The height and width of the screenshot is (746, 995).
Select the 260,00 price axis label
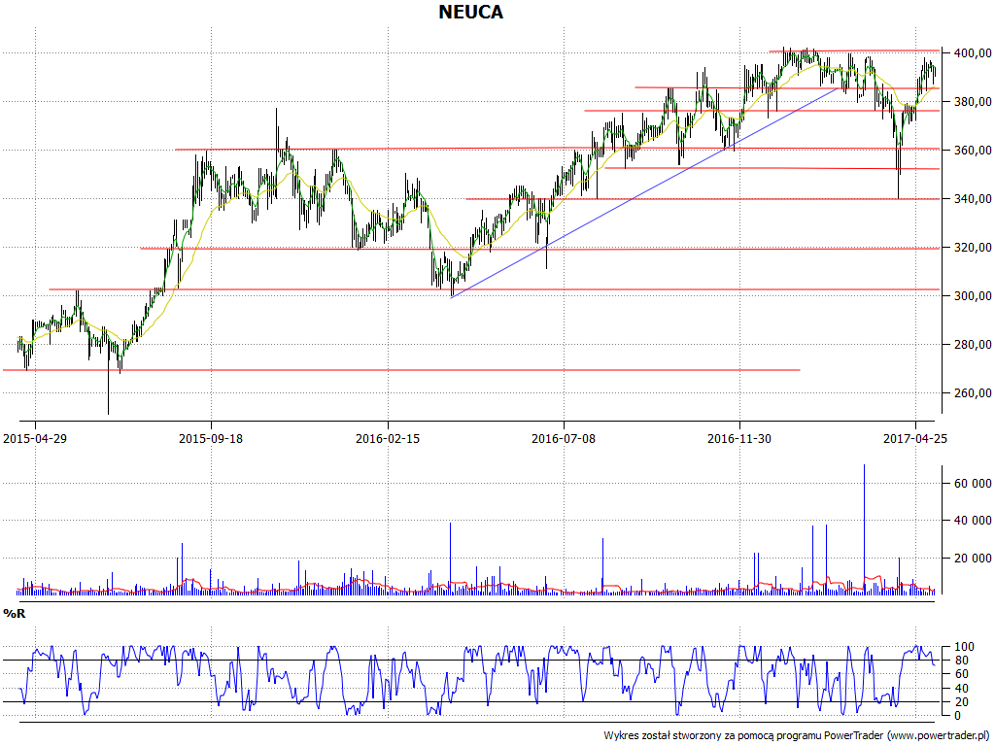coord(973,393)
